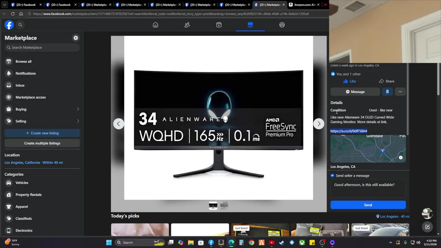
Task: Open Apparel category
Action: point(42,207)
